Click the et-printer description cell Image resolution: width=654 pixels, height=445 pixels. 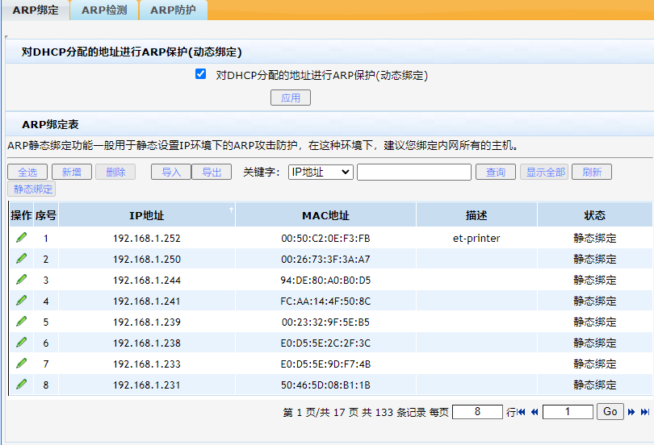tap(476, 238)
